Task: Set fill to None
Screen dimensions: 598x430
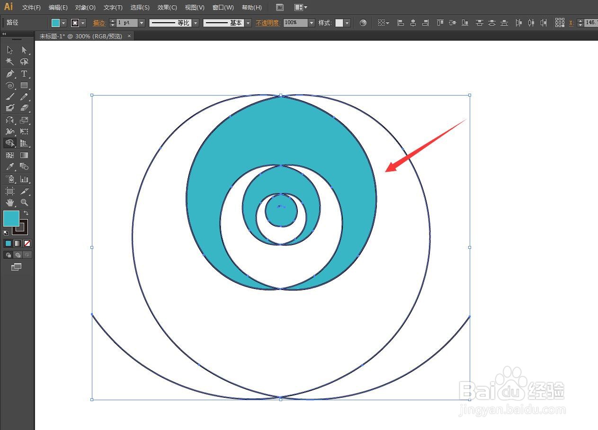Action: [x=27, y=243]
